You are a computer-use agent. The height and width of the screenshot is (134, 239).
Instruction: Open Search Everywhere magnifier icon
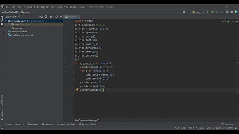coord(227,12)
